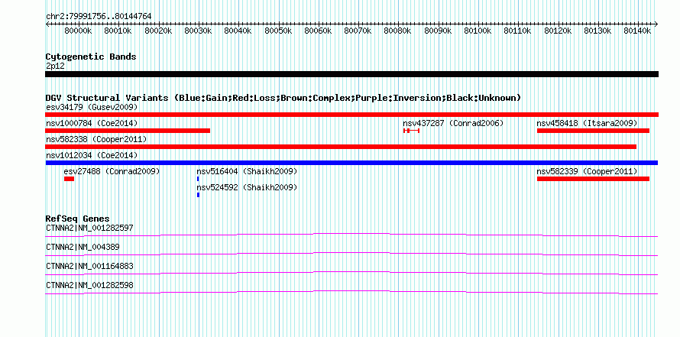Screen dimensions: 680x337
Task: Open the nsv1000784 (Coe2014) variant label
Action: (x=92, y=123)
